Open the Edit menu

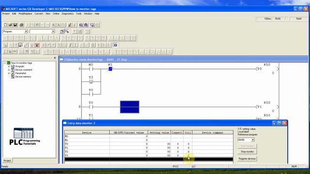[x=14, y=14]
